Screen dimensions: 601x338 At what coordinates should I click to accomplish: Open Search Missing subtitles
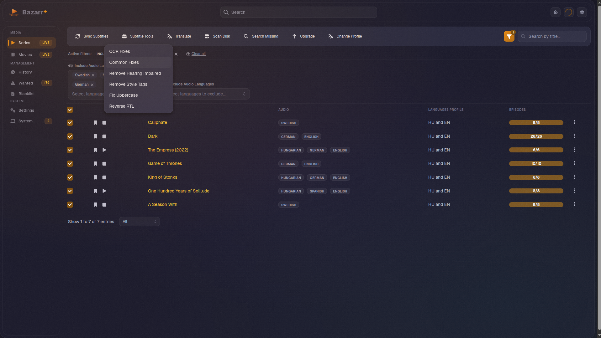click(x=261, y=36)
